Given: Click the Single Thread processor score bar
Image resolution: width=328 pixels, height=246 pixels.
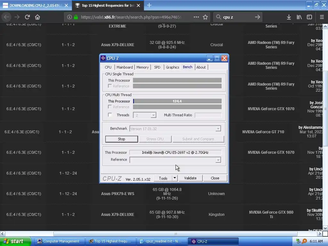Looking at the screenshot, I should click(x=177, y=80).
